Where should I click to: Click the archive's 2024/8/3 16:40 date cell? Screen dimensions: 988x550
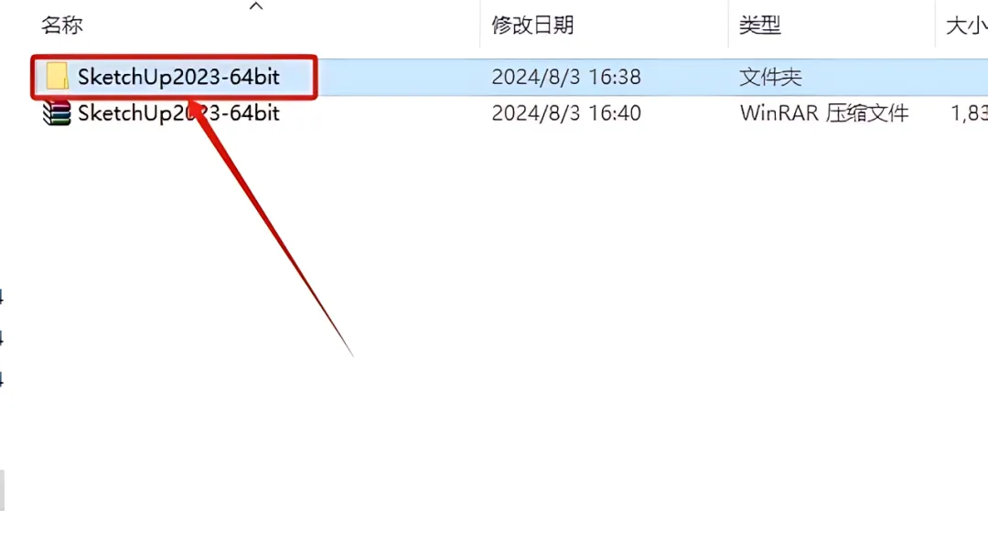(566, 113)
